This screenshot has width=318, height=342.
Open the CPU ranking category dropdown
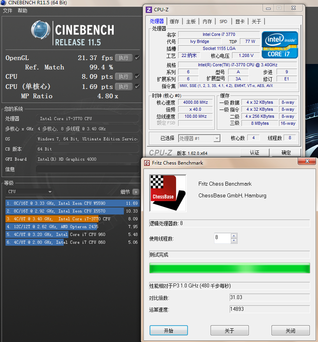coord(30,191)
